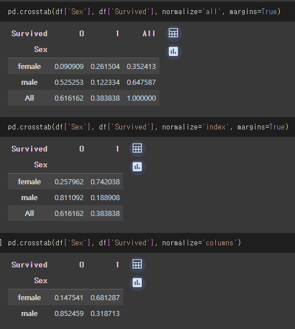Click code cell with normalize='all', margins=True

tap(147, 12)
